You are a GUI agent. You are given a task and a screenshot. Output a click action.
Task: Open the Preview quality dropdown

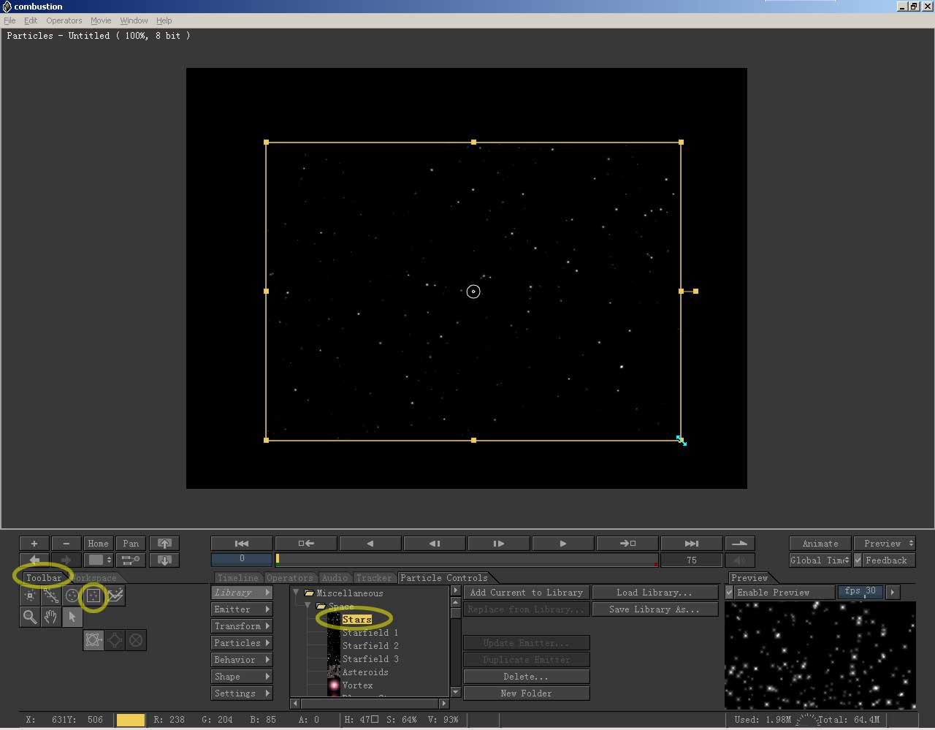(883, 544)
